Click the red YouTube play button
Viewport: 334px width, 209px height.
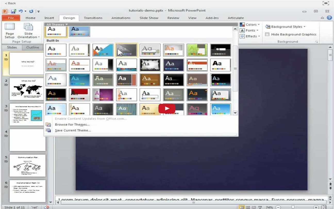pos(167,108)
